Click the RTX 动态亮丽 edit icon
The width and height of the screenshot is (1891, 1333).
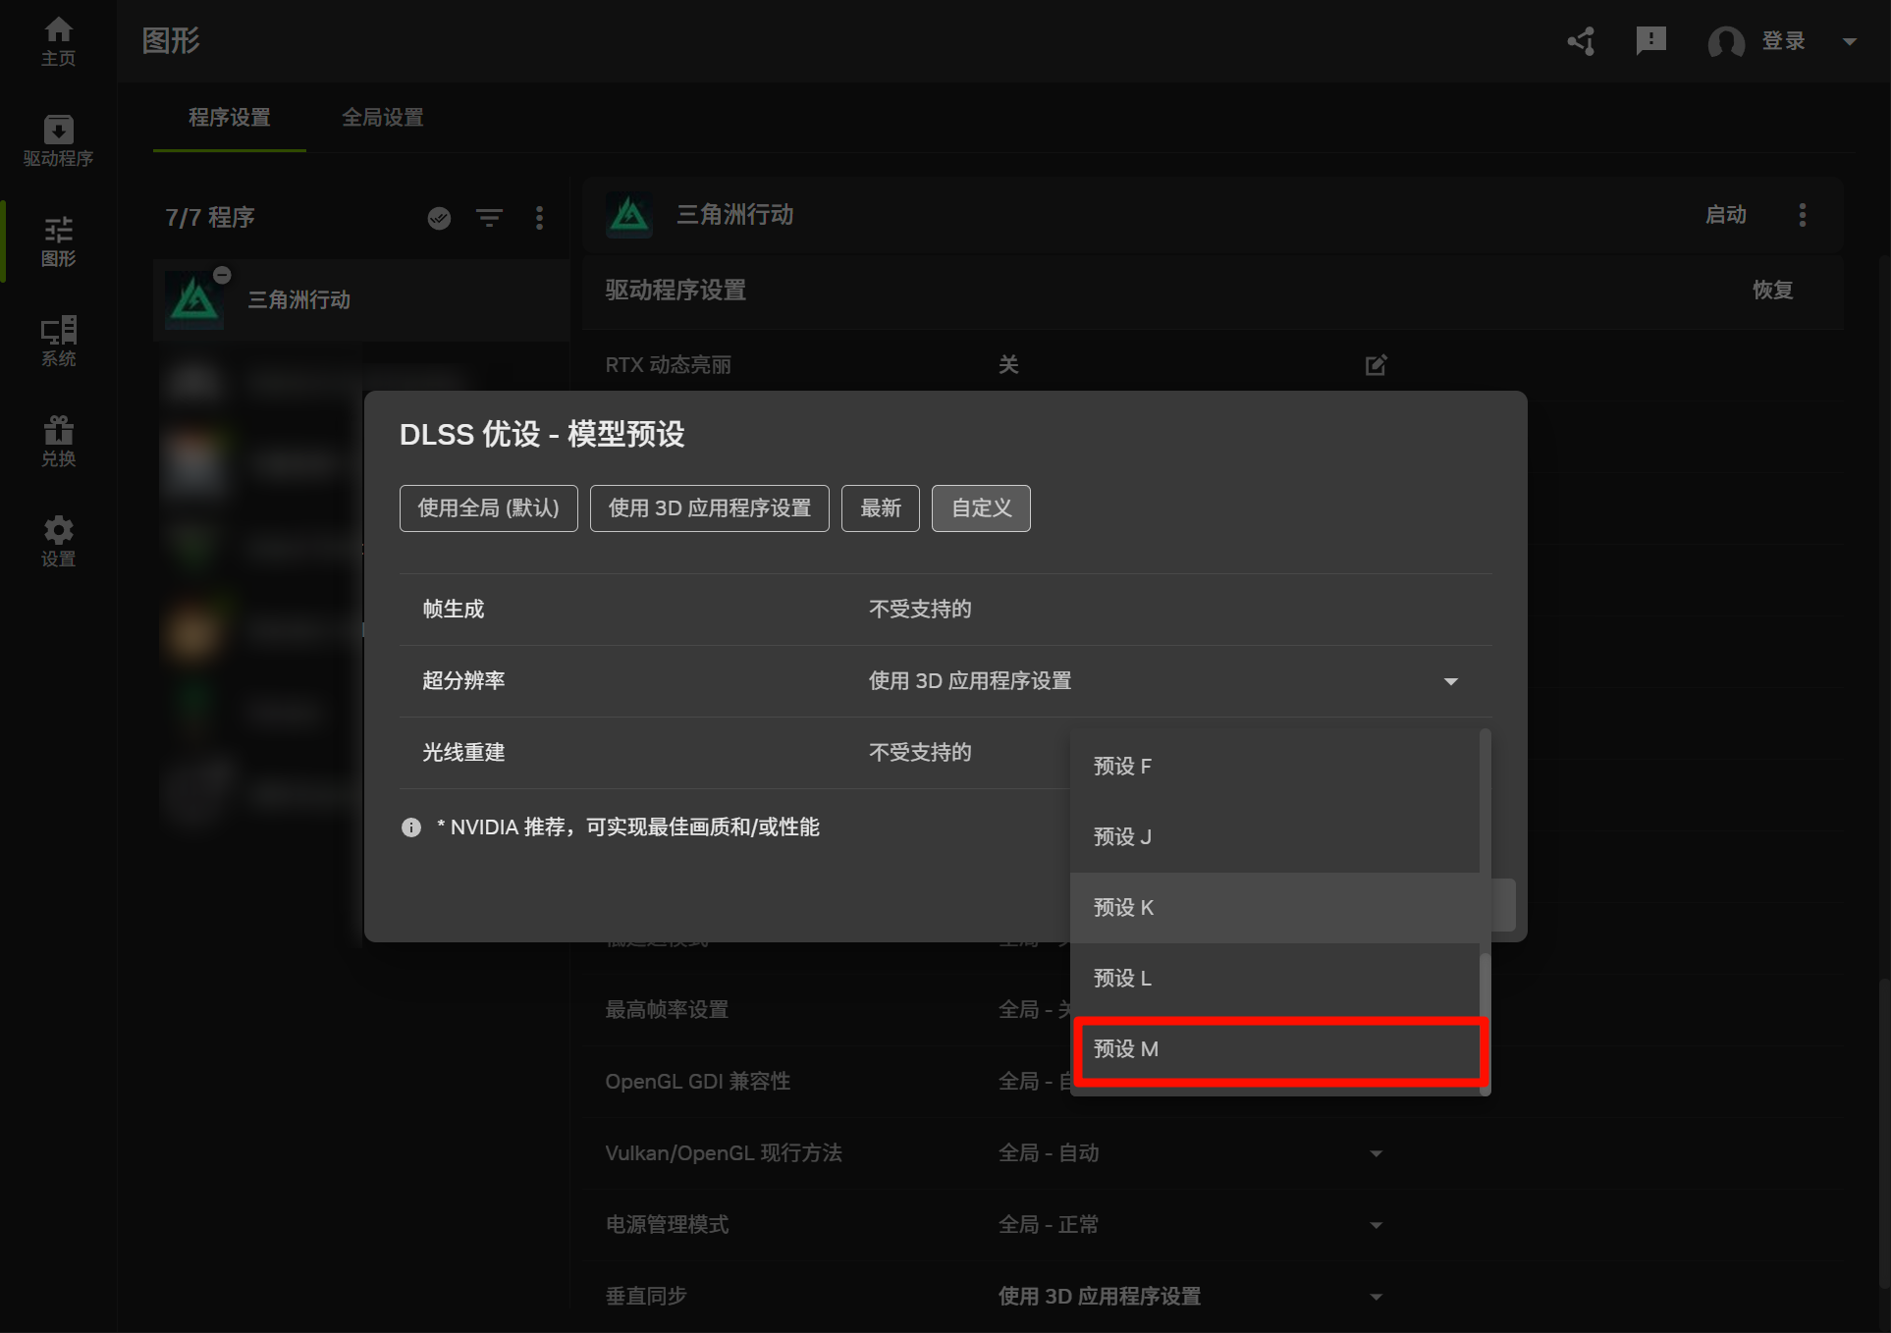[x=1376, y=365]
